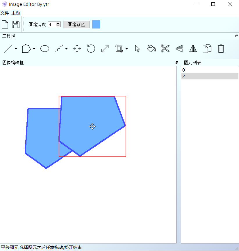Open the polygon tool dropdown arrow
This screenshot has width=239, height=251.
click(x=34, y=49)
